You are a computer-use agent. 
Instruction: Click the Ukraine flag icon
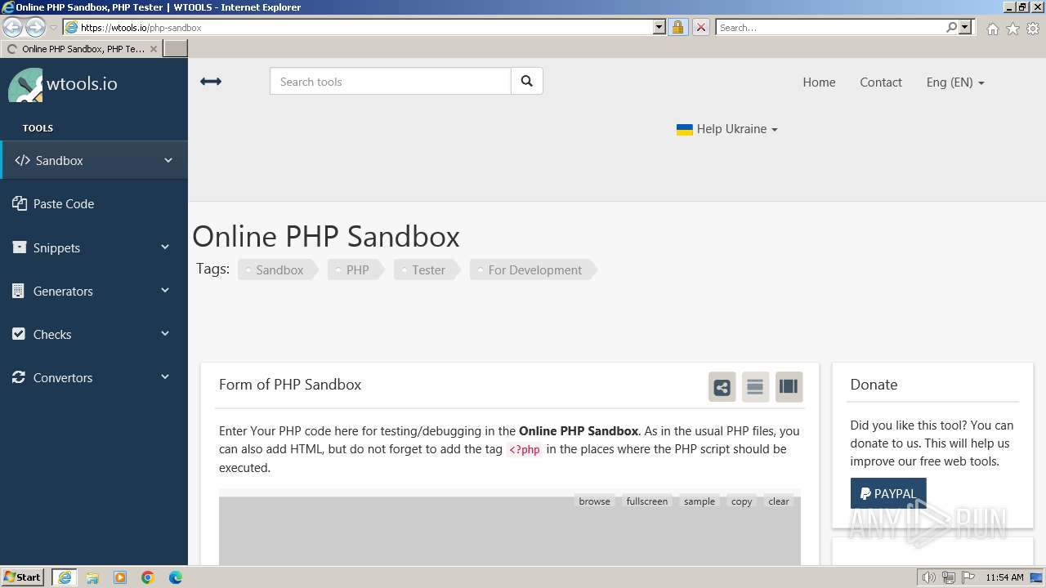tap(685, 129)
